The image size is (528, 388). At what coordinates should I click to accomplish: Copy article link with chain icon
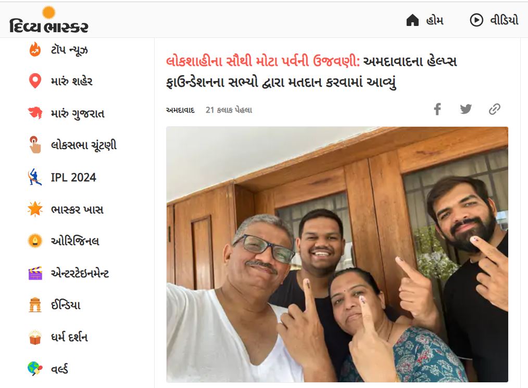[494, 109]
